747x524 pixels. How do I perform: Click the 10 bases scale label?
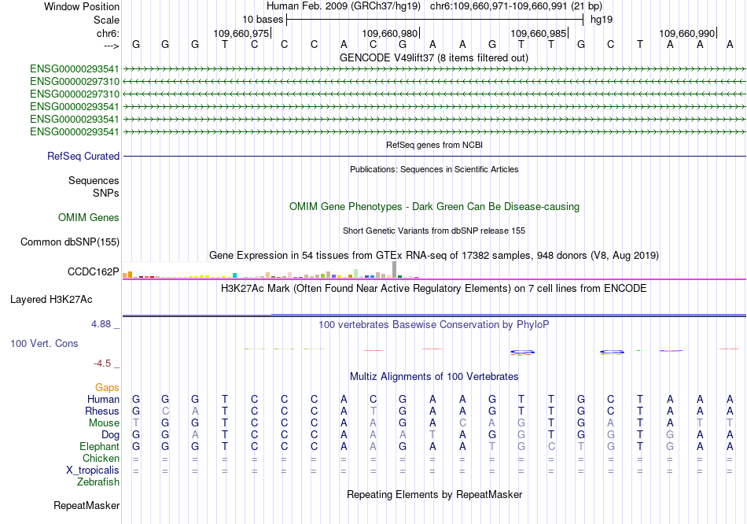point(263,20)
